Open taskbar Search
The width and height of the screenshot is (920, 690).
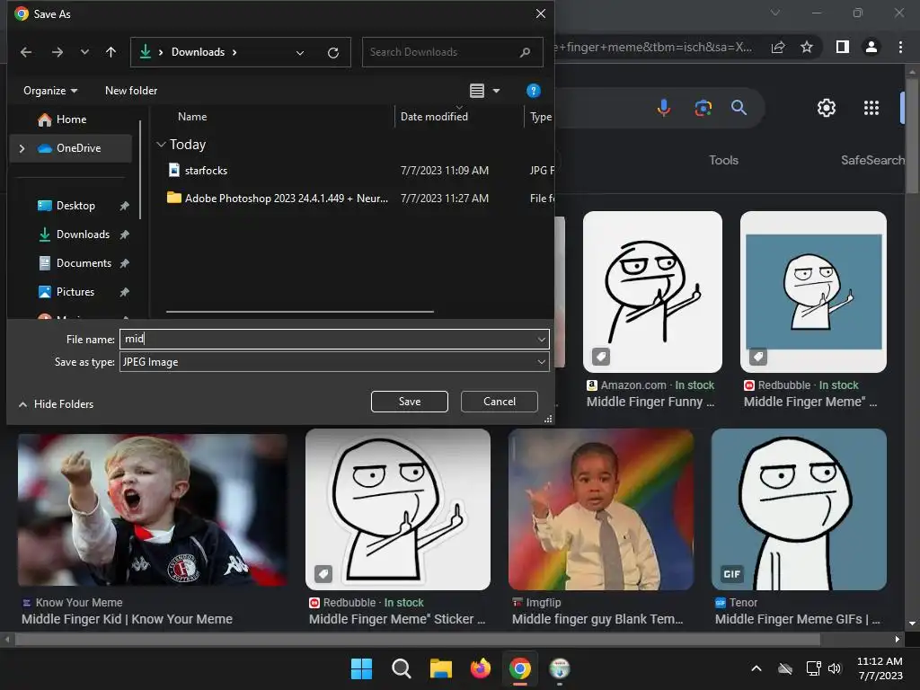pyautogui.click(x=402, y=668)
